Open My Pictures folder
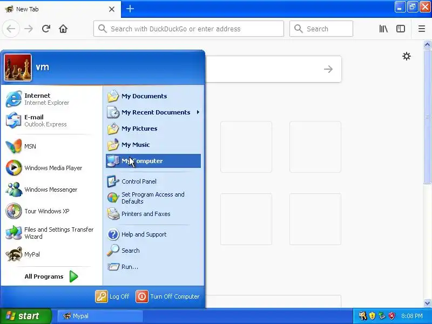This screenshot has height=324, width=432. 153,129
